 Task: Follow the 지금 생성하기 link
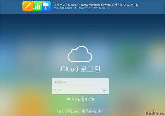click(94, 112)
